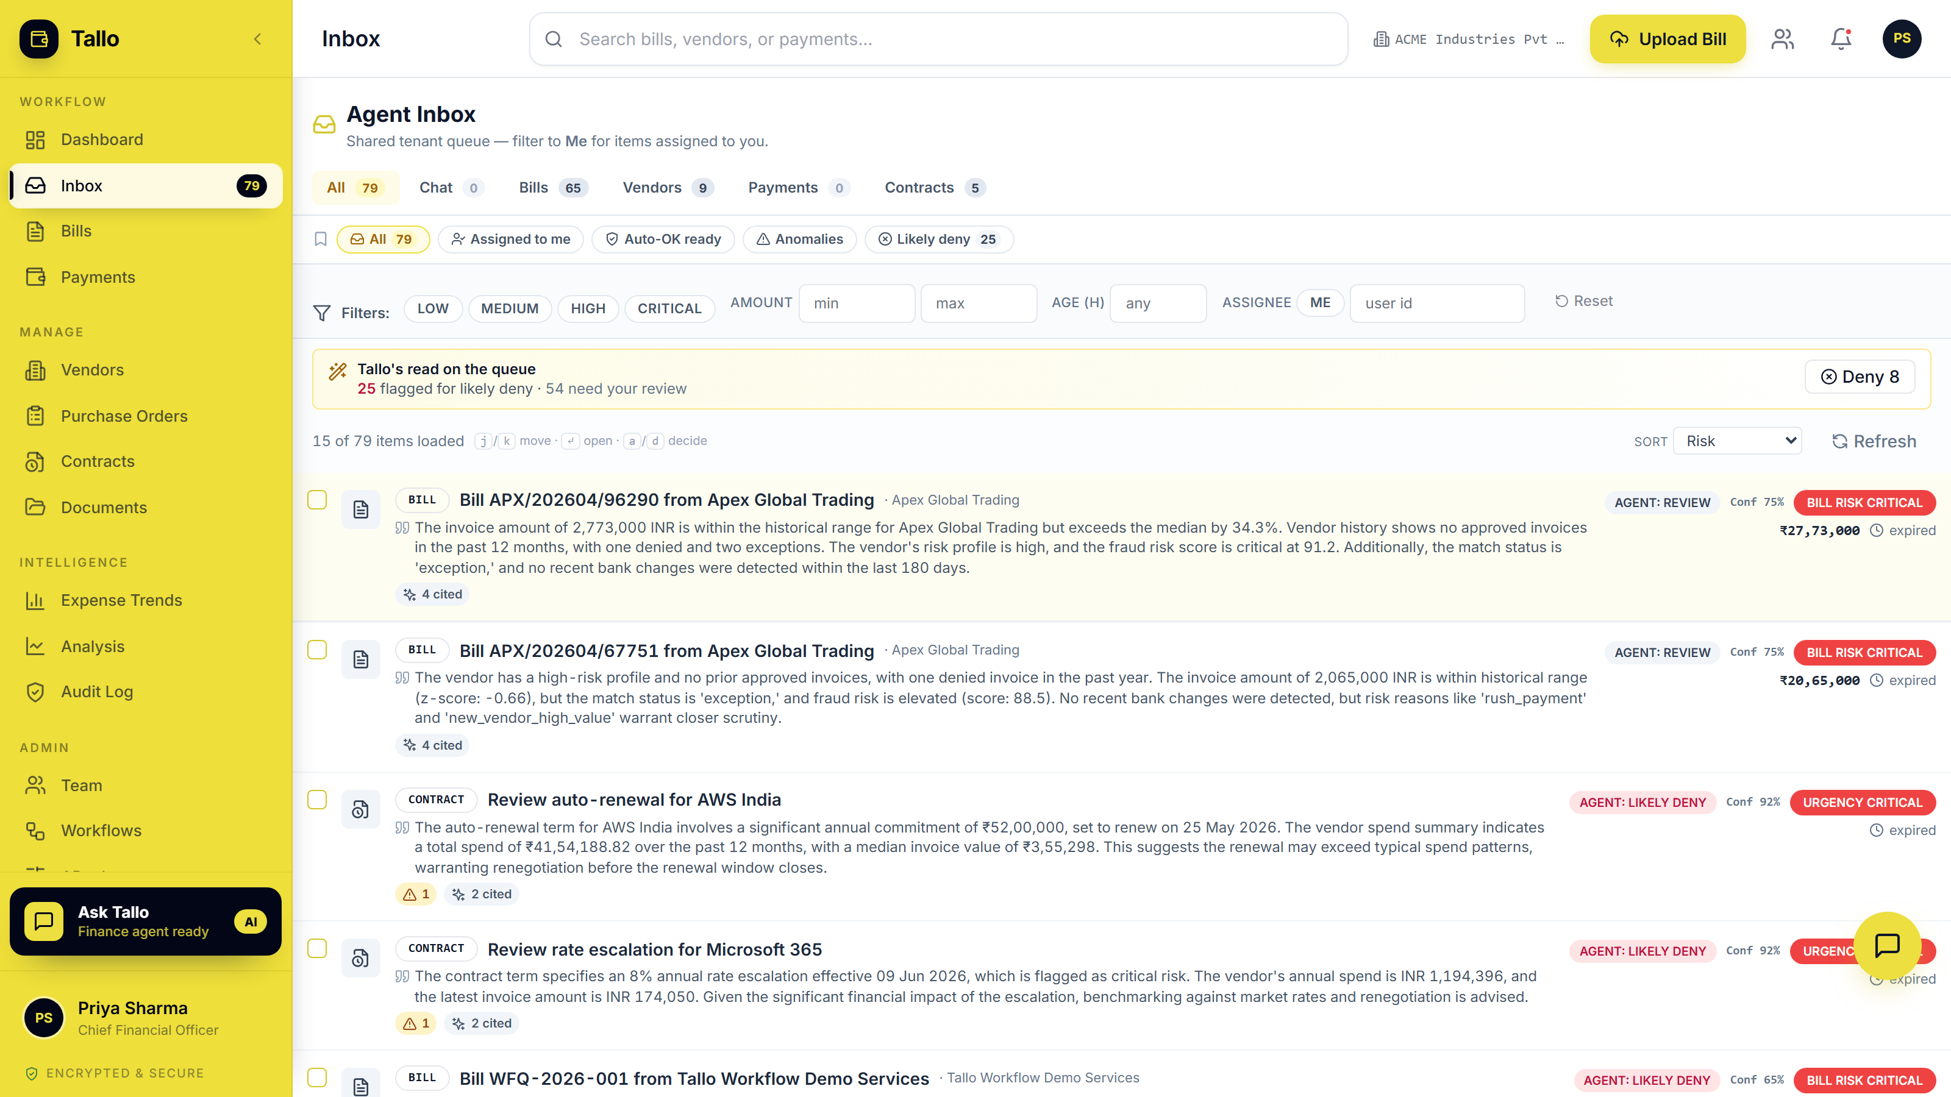Open Expense Trends in the sidebar
Image resolution: width=1951 pixels, height=1097 pixels.
click(x=146, y=600)
